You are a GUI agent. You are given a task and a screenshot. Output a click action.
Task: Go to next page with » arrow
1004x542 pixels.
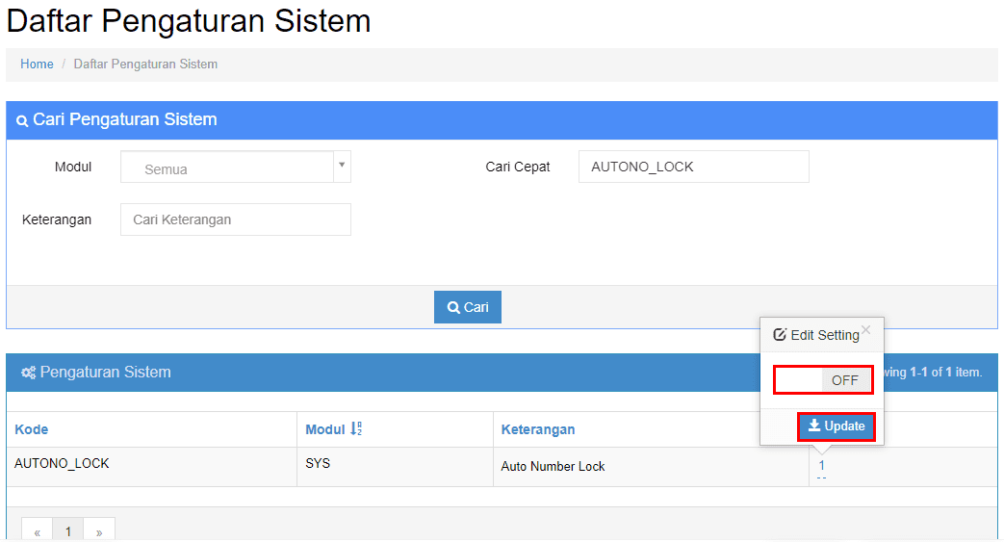click(x=99, y=531)
